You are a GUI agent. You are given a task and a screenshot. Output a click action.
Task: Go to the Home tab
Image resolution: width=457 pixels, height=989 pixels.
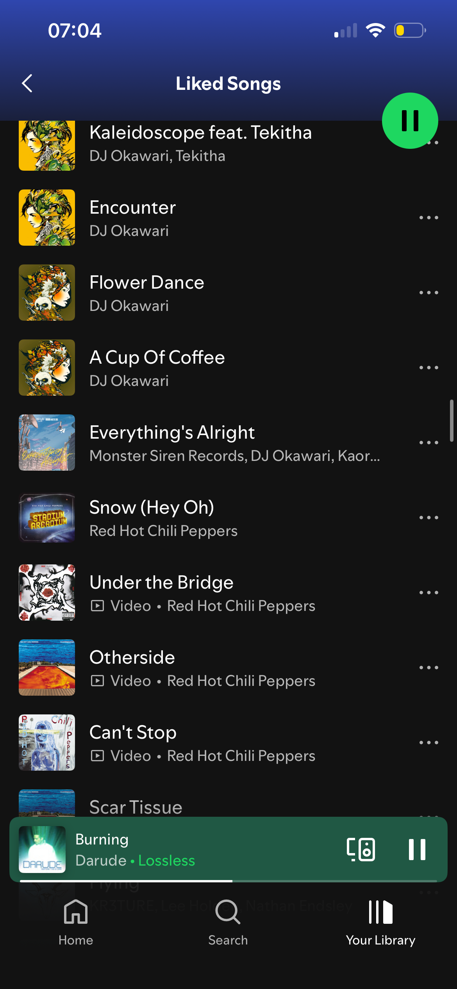tap(76, 922)
